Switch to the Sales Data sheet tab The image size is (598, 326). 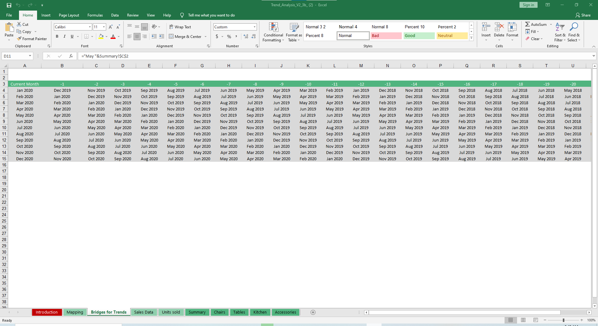pyautogui.click(x=144, y=312)
